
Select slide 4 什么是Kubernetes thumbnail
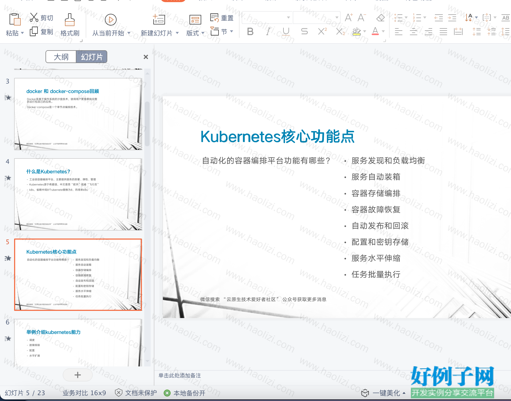(78, 194)
